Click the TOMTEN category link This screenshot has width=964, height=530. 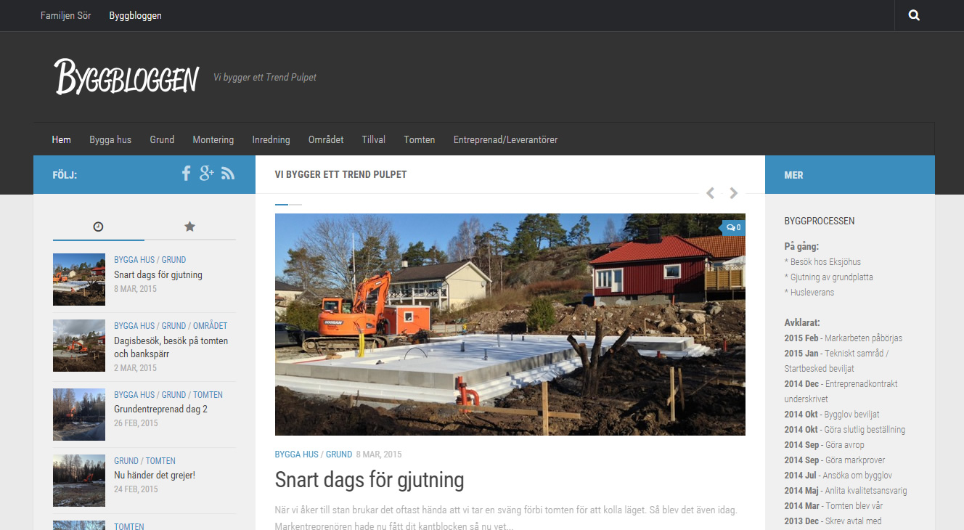160,460
